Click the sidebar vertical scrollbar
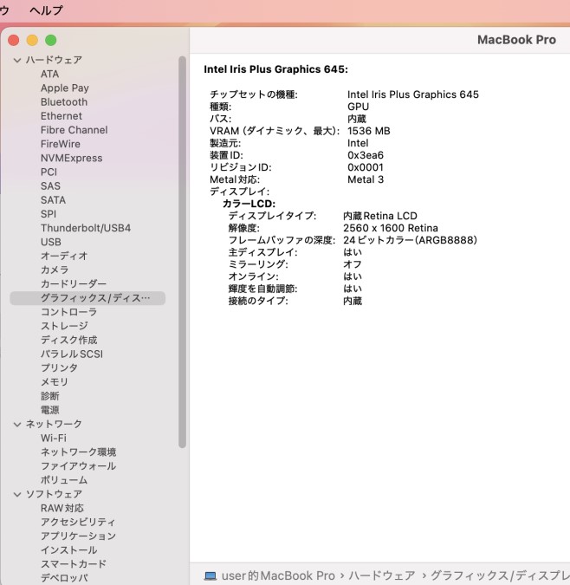The width and height of the screenshot is (570, 585). (x=182, y=252)
